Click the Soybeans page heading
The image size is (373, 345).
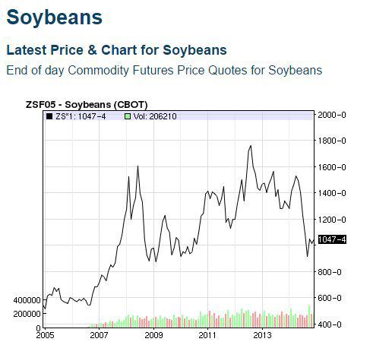(55, 17)
